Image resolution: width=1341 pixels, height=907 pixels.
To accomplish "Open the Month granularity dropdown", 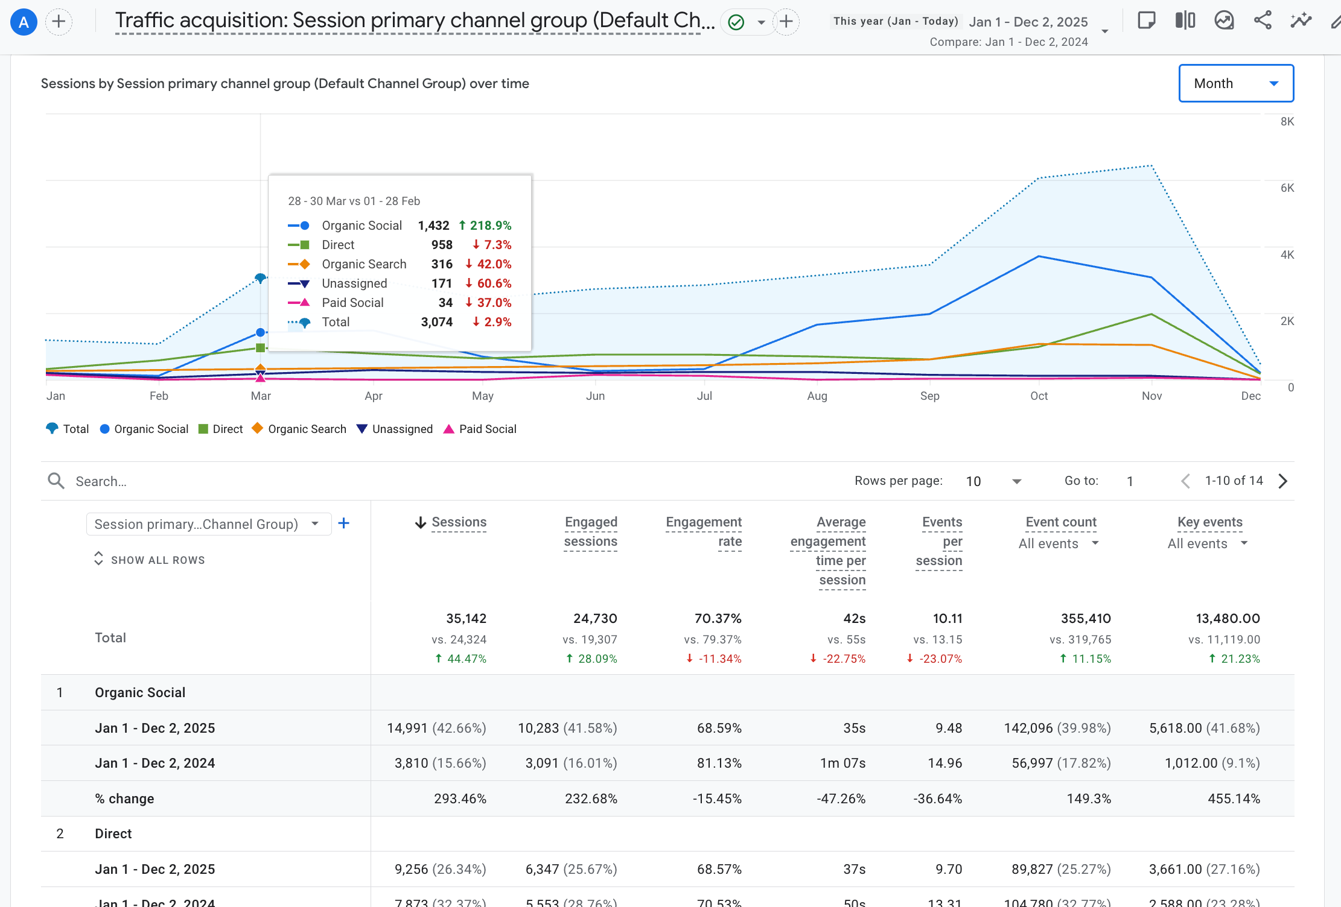I will [x=1236, y=83].
